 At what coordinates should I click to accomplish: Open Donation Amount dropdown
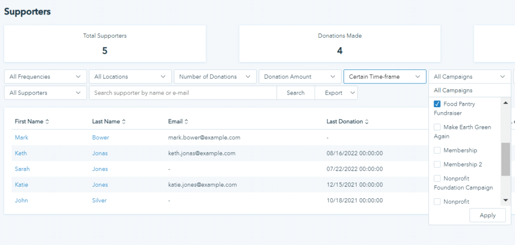[x=300, y=76]
